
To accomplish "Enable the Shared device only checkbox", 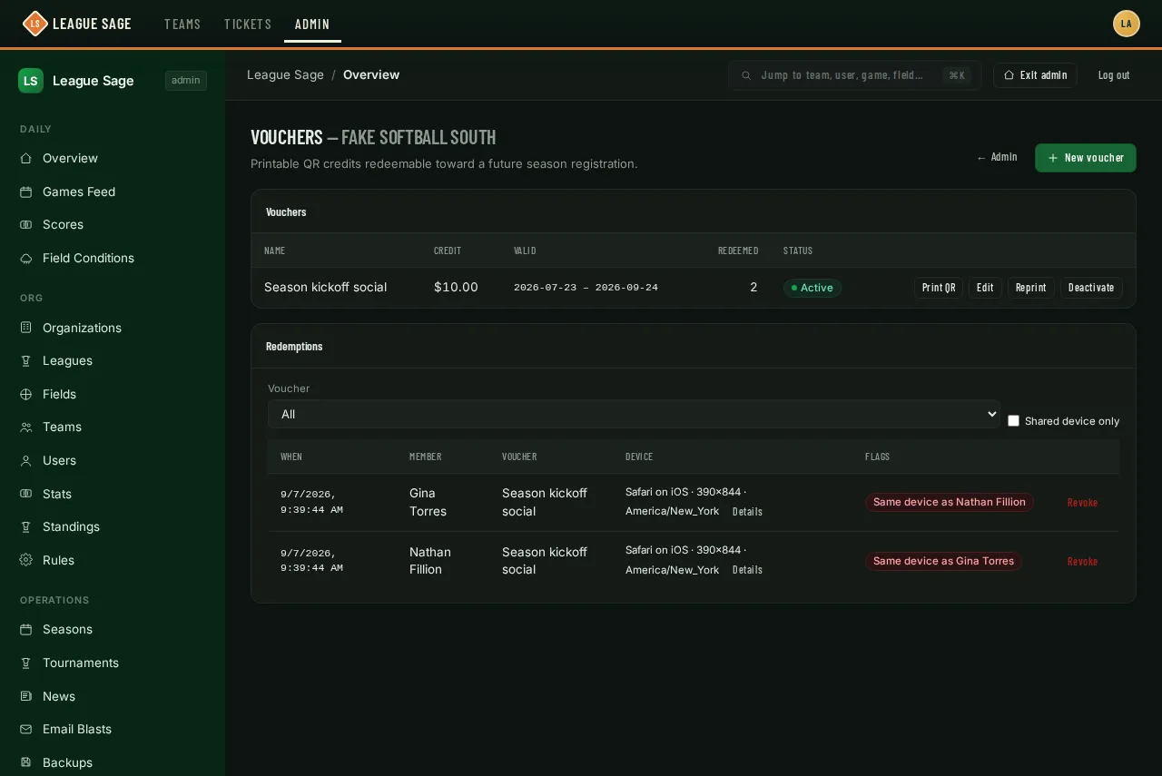I will (x=1014, y=421).
